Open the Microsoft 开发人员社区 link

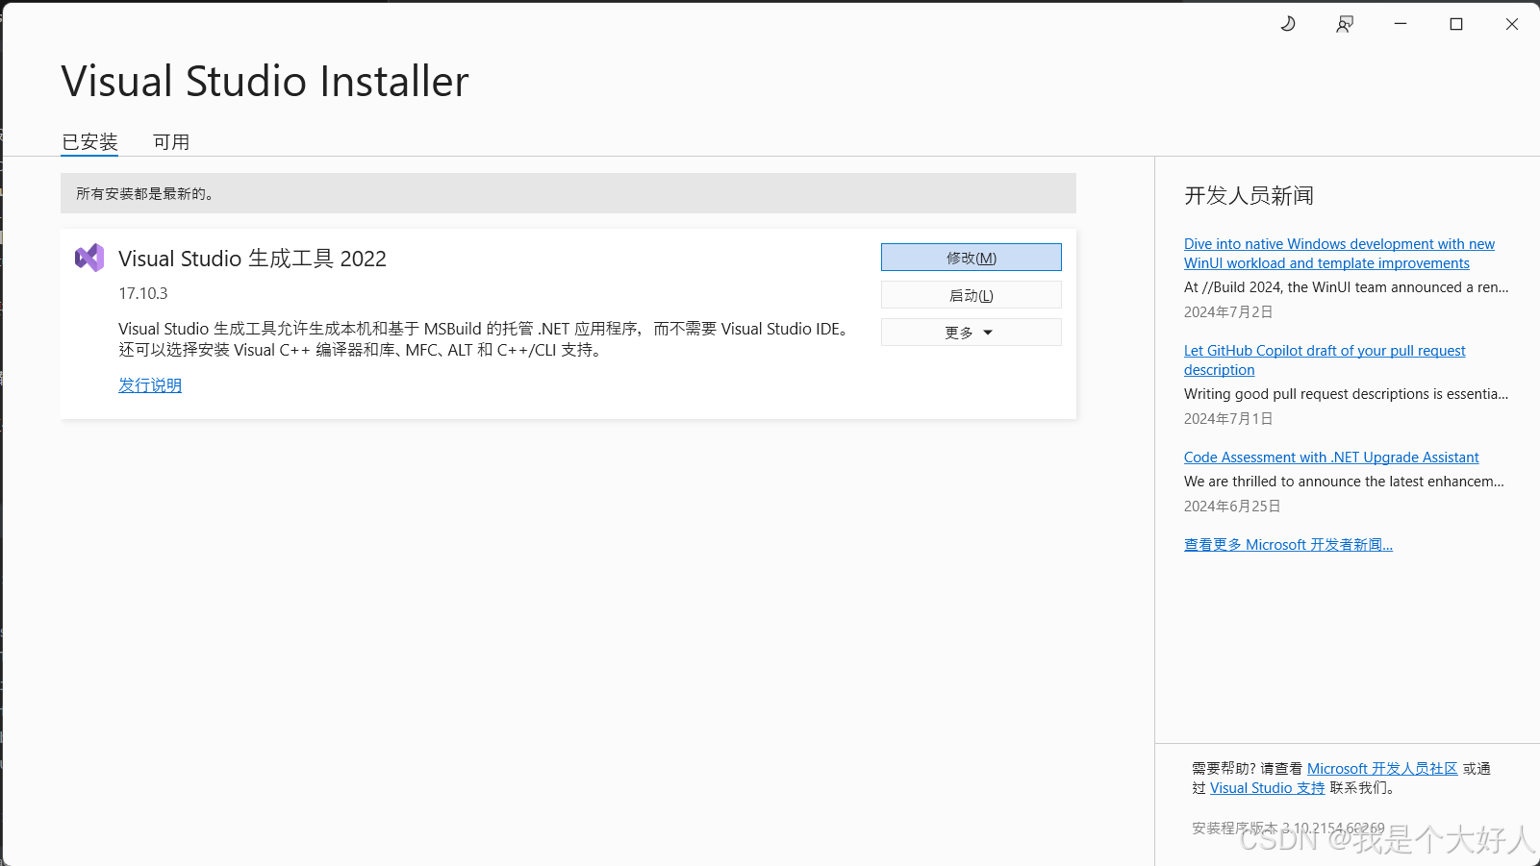pyautogui.click(x=1382, y=769)
